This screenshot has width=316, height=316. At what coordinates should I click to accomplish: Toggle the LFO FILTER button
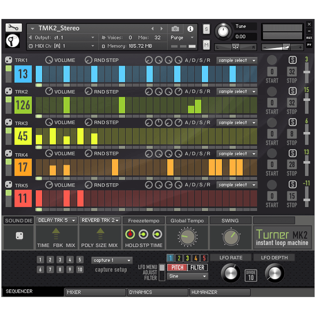click(x=197, y=268)
